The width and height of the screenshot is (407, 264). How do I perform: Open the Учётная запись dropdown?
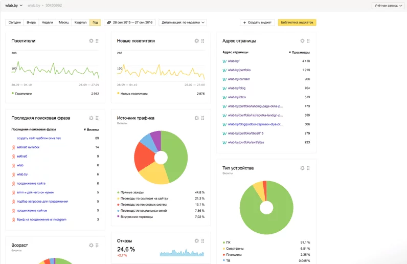tap(388, 6)
